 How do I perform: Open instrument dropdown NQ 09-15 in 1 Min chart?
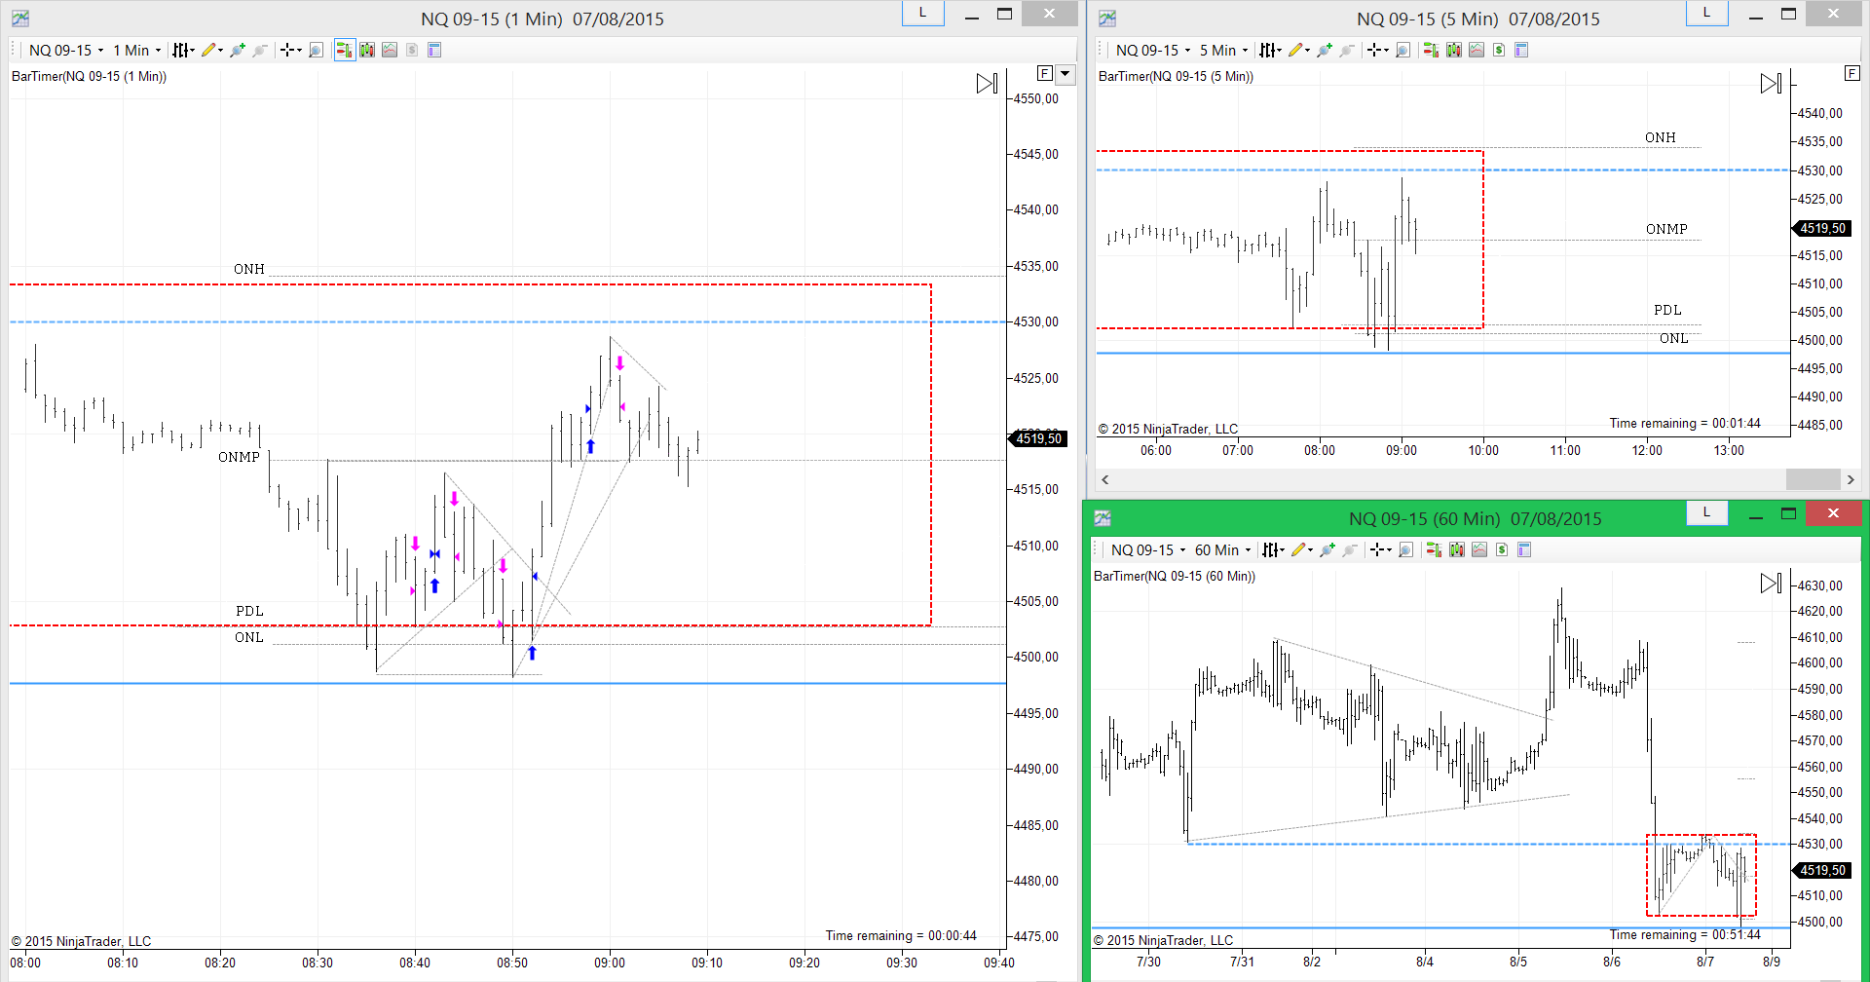(66, 50)
